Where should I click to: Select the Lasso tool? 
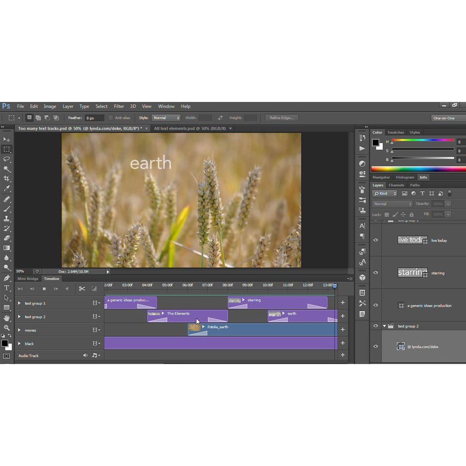(7, 159)
